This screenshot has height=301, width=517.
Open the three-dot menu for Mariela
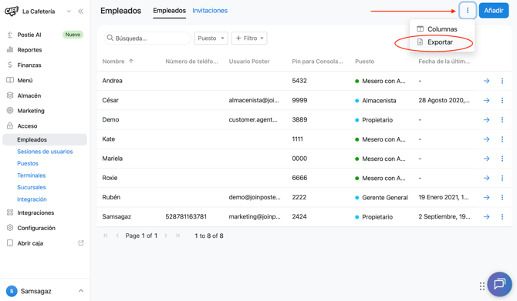point(502,159)
